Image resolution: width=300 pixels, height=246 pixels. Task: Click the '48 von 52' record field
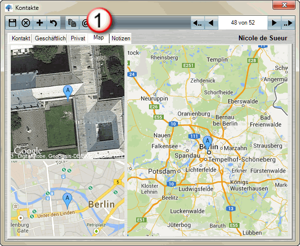coord(242,23)
